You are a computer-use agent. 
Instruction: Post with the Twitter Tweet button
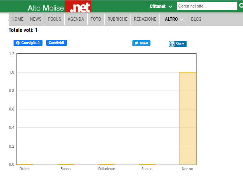coord(141,43)
